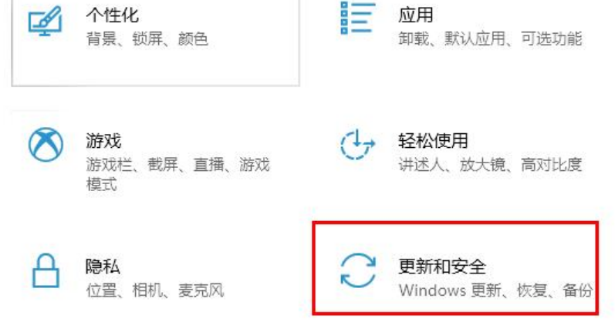The height and width of the screenshot is (322, 615).
Task: Click description 游戏栏、截屏、直播、游戏模式
Action: click(x=178, y=174)
